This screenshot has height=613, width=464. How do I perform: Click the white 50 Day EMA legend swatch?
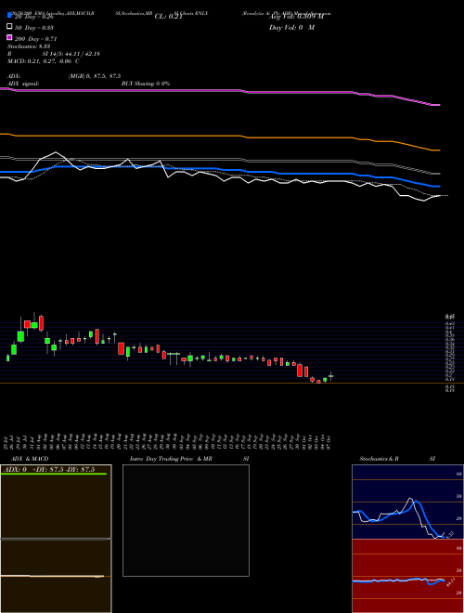[9, 27]
